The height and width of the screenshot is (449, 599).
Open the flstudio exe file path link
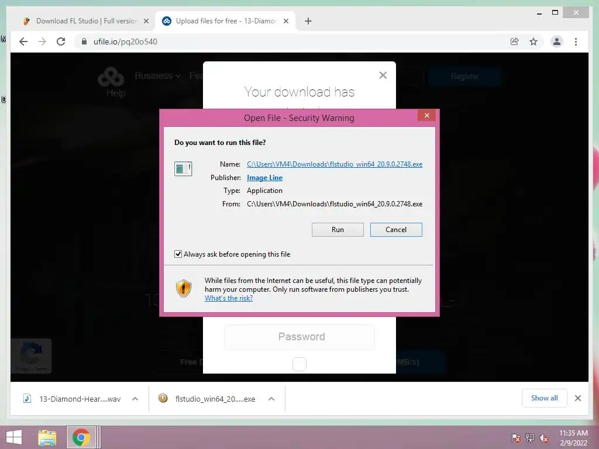coord(334,164)
